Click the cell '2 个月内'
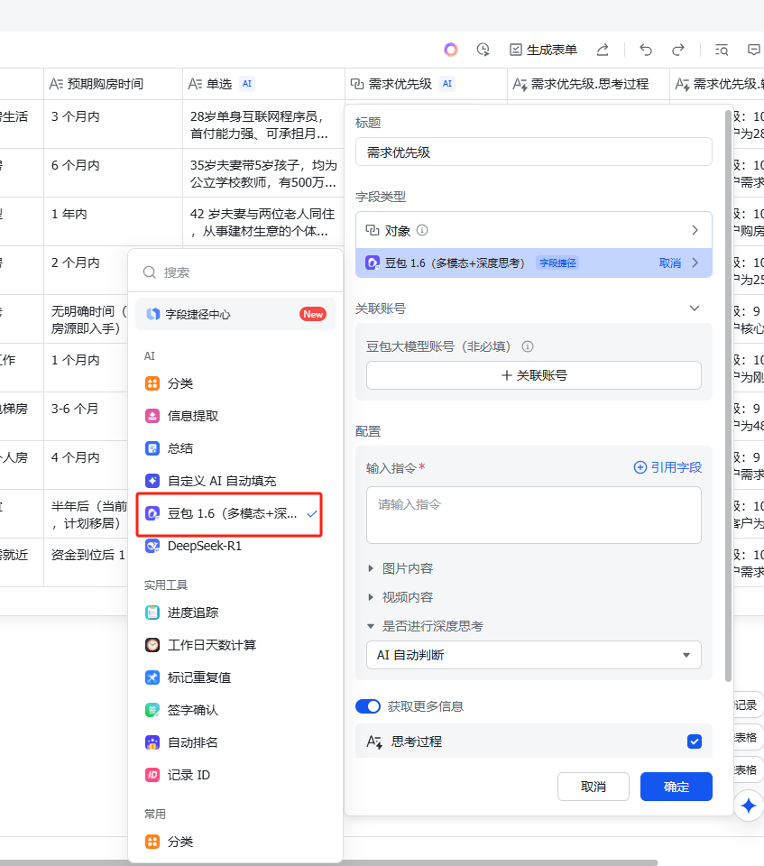 (87, 270)
